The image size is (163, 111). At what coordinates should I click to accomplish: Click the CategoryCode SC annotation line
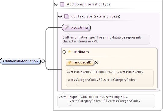[101, 80]
